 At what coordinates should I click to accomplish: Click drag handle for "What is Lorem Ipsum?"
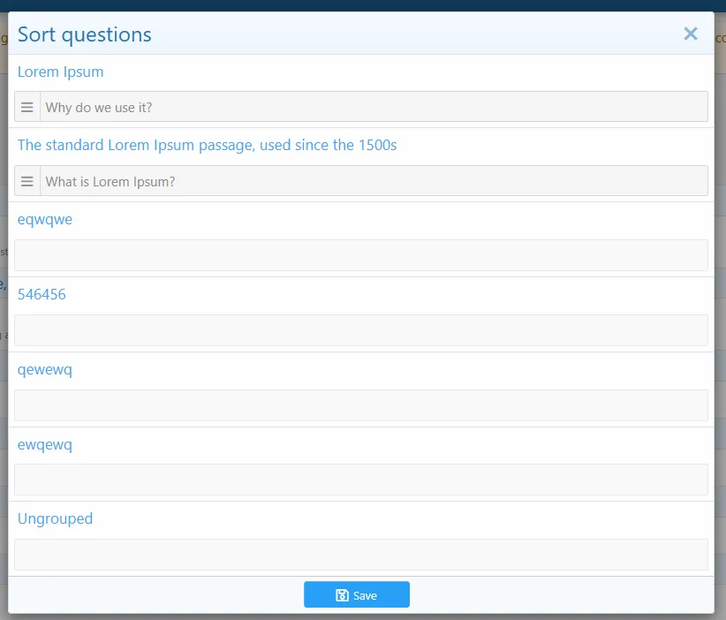27,181
